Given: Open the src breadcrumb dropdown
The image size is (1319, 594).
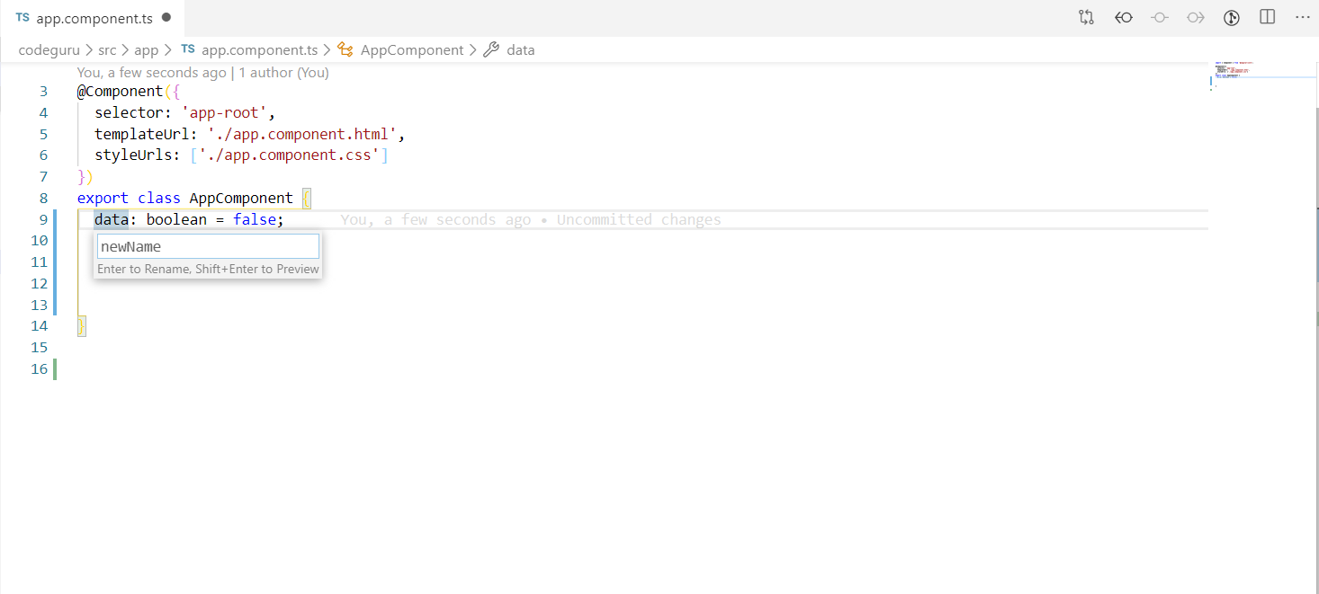Looking at the screenshot, I should tap(107, 50).
